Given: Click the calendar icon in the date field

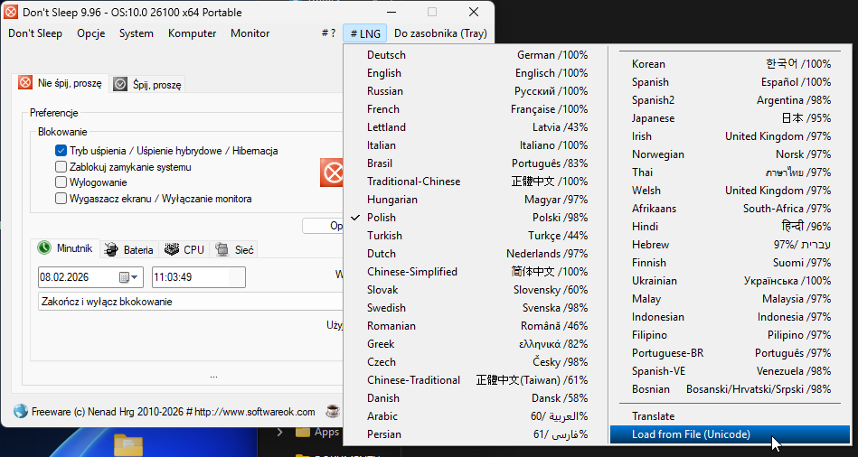Looking at the screenshot, I should 124,277.
